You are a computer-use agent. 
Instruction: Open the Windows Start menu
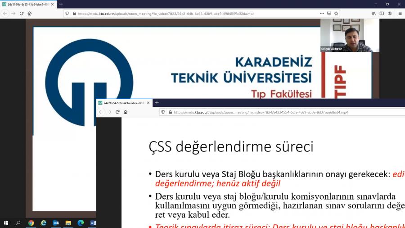[x=6, y=223]
